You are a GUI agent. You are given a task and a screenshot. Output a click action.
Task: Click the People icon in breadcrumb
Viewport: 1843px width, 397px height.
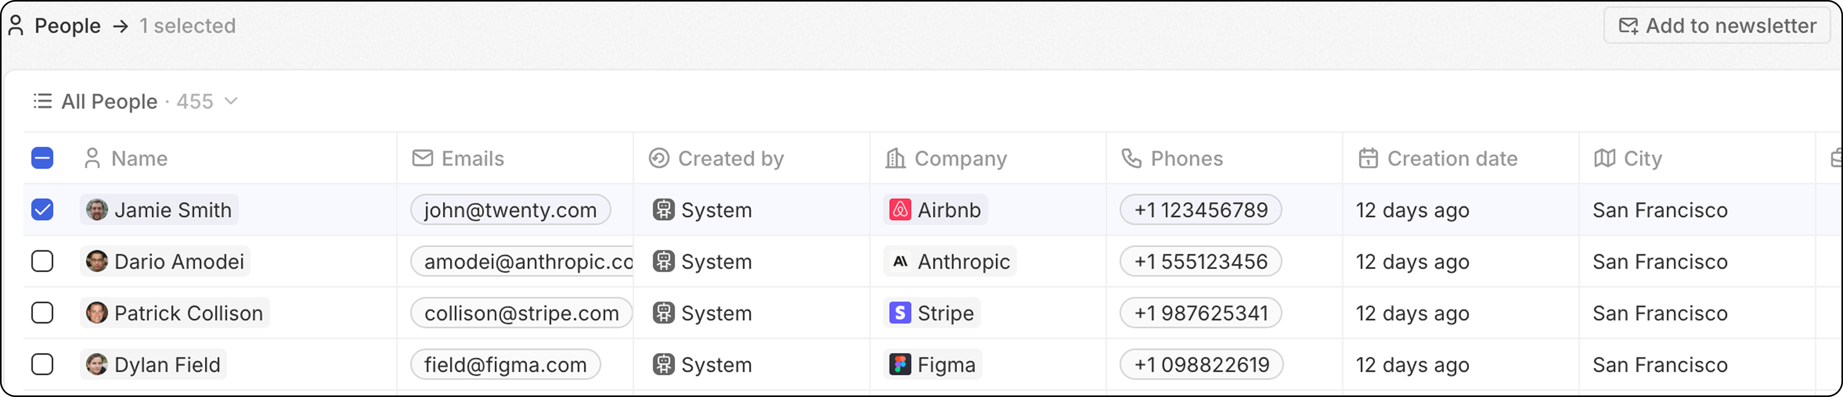coord(16,26)
